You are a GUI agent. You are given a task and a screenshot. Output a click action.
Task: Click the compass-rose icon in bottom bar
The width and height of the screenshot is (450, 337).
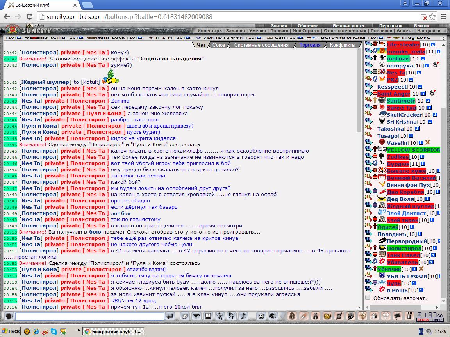(363, 316)
